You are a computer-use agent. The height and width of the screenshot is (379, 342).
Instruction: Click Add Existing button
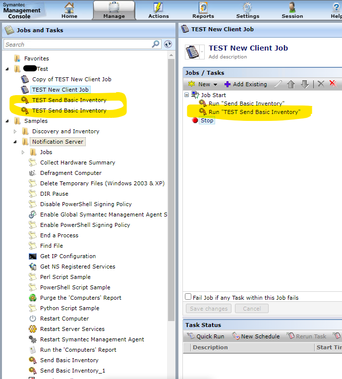click(x=245, y=84)
